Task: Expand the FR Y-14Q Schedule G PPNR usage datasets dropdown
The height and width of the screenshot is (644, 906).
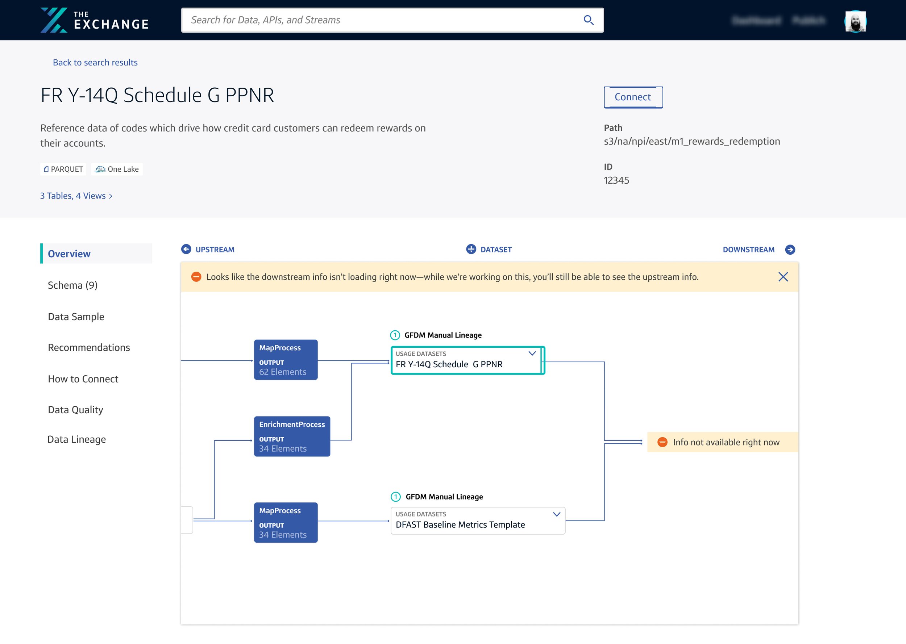Action: pyautogui.click(x=532, y=354)
